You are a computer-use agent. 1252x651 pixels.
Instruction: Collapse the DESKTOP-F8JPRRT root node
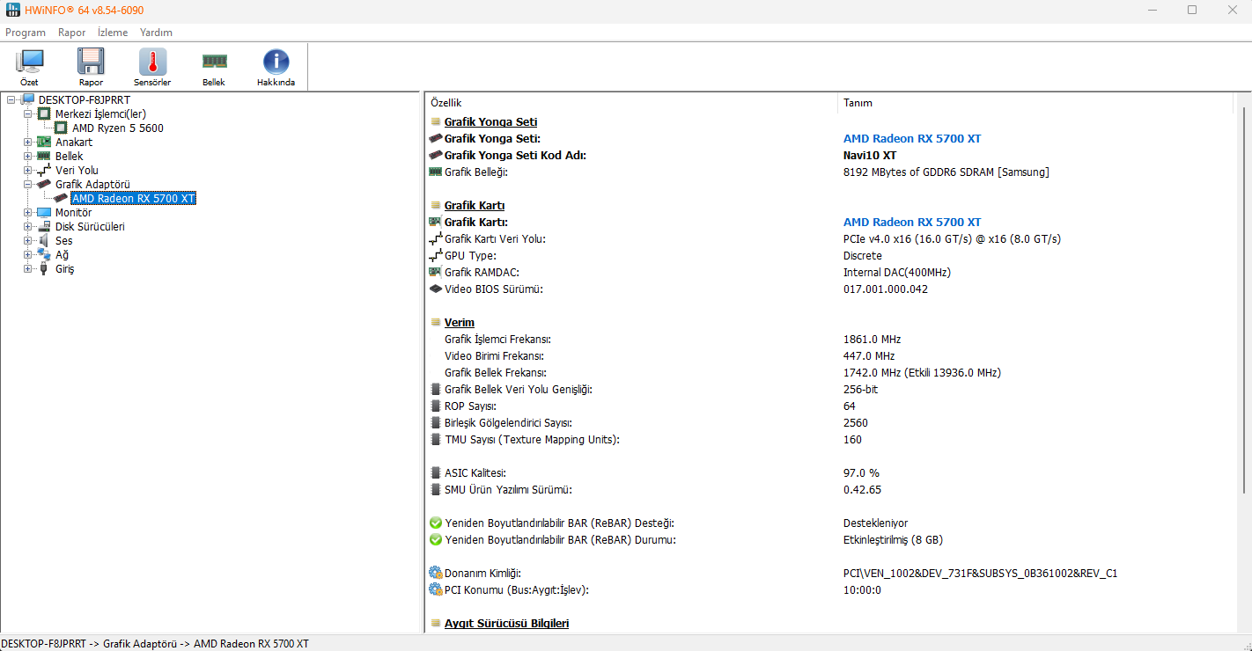point(11,99)
